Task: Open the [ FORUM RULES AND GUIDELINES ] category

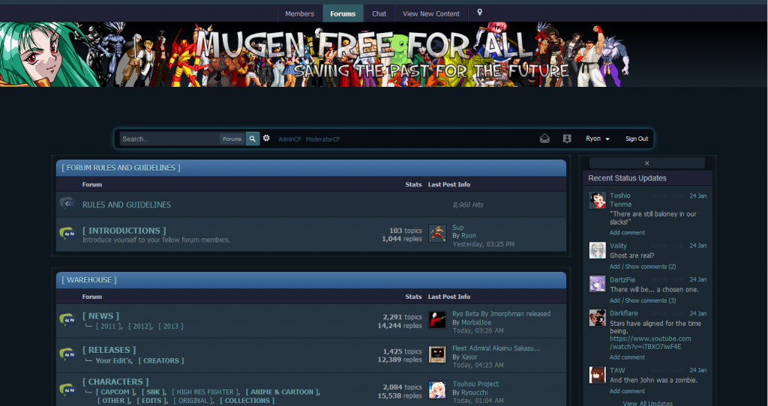Action: click(x=121, y=168)
